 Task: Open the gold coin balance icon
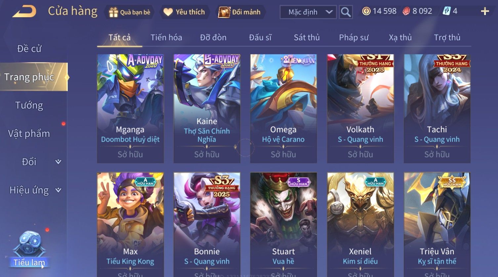[x=366, y=12]
